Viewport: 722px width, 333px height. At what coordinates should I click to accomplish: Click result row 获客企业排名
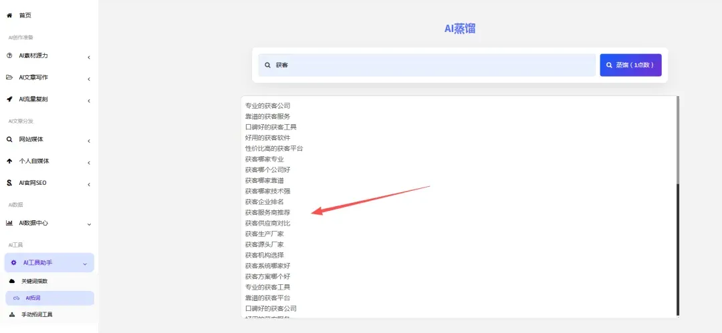coord(264,202)
